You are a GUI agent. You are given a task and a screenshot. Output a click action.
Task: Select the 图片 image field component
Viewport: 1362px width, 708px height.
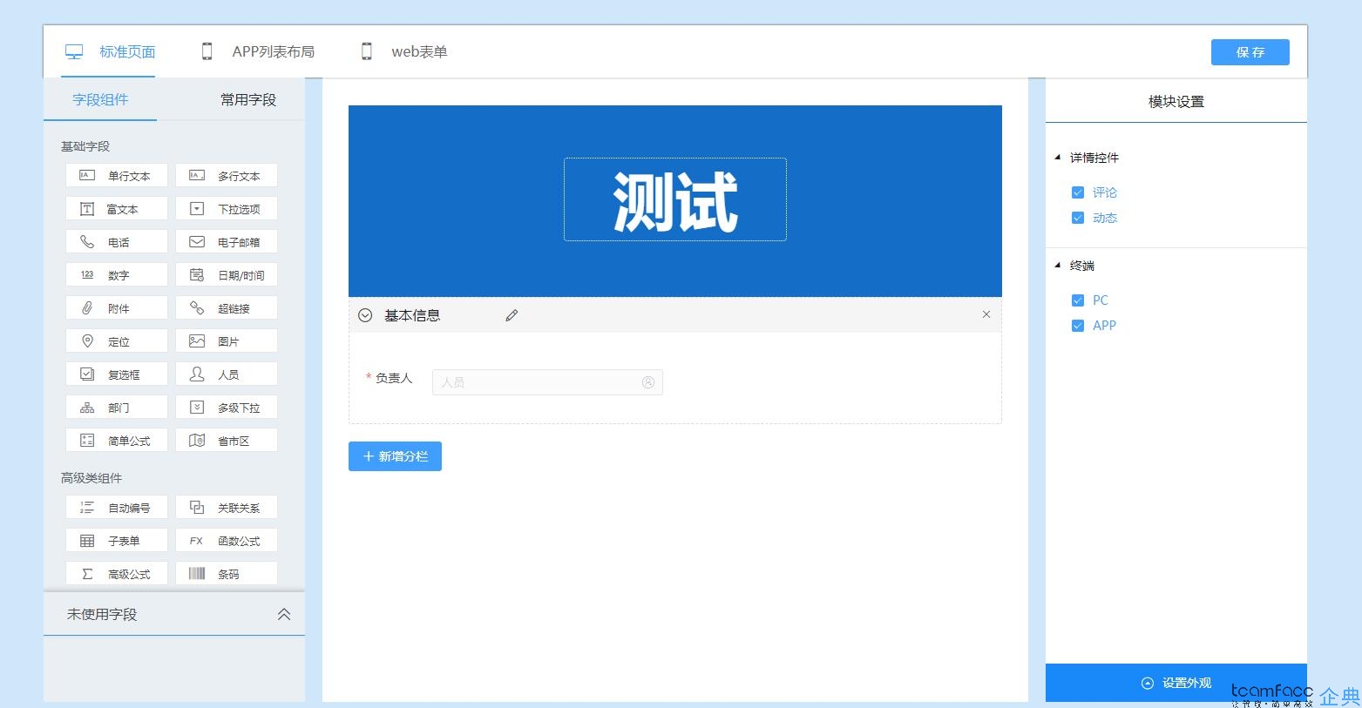[226, 341]
